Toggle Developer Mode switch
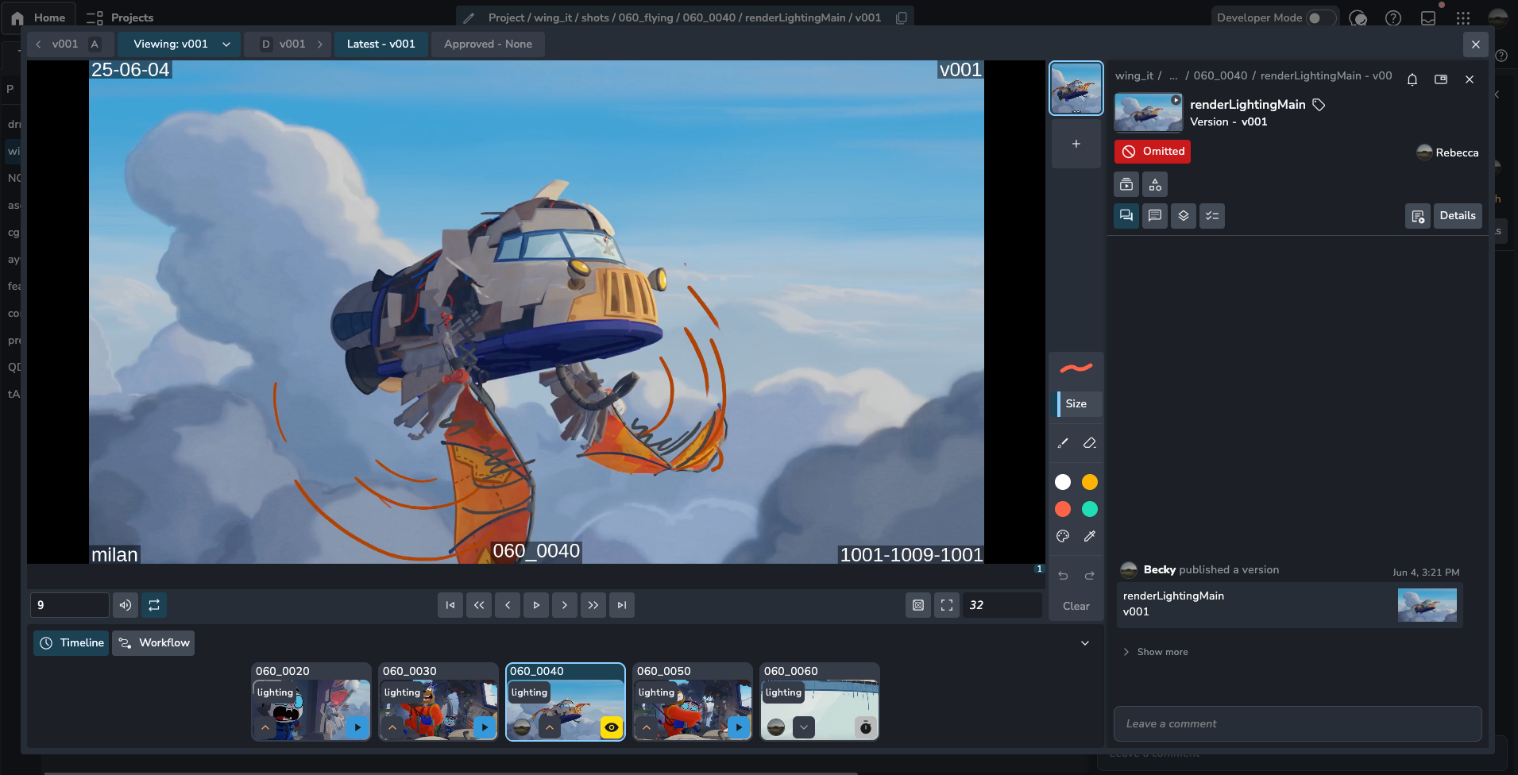The width and height of the screenshot is (1518, 775). [x=1319, y=17]
